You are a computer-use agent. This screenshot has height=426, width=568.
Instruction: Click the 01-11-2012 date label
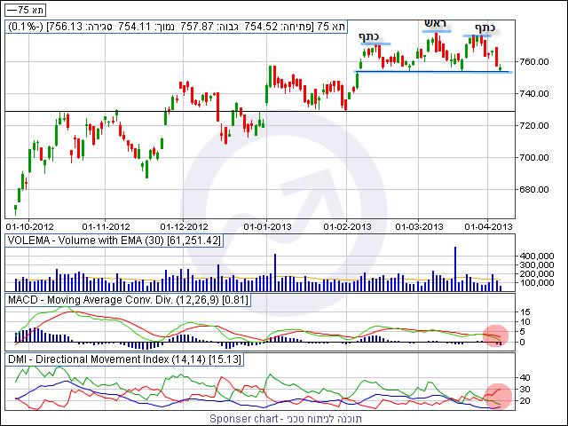coord(106,227)
